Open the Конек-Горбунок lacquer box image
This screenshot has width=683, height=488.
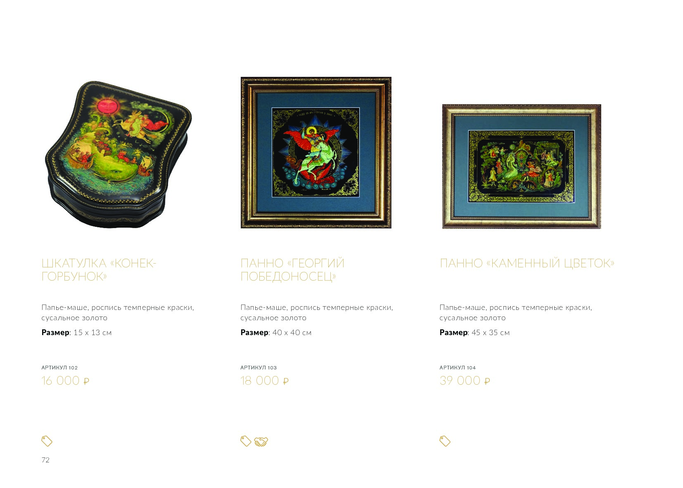tap(118, 155)
